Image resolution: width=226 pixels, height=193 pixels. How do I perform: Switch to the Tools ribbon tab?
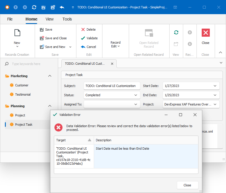(67, 19)
